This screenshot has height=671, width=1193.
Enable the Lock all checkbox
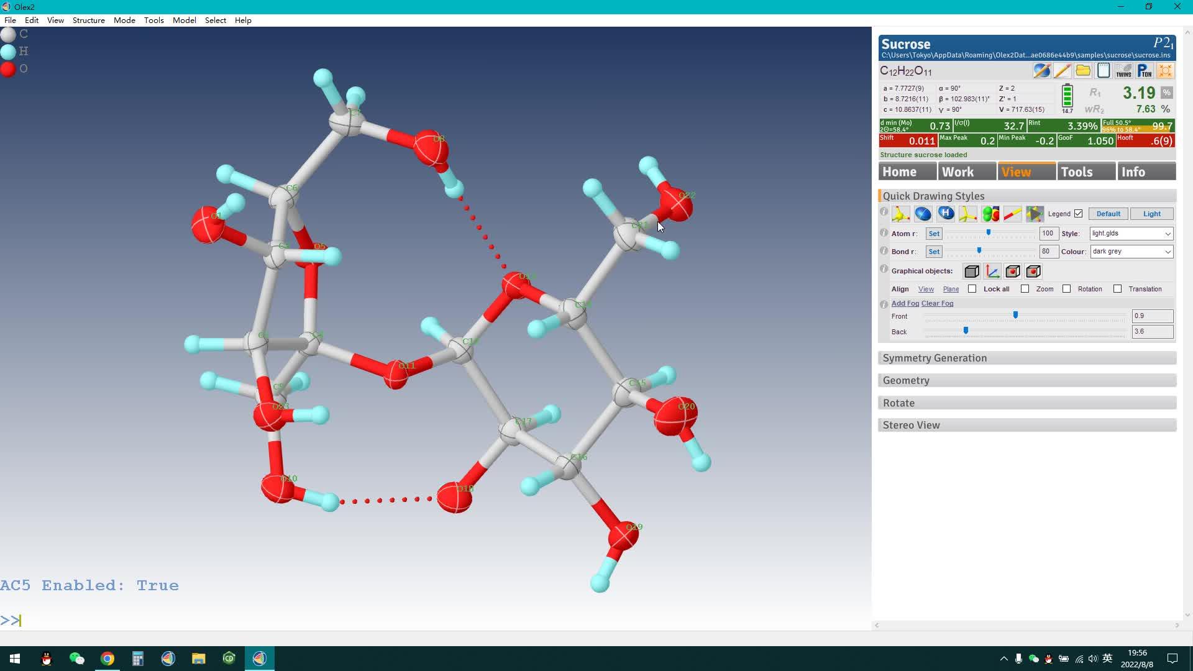coord(972,289)
